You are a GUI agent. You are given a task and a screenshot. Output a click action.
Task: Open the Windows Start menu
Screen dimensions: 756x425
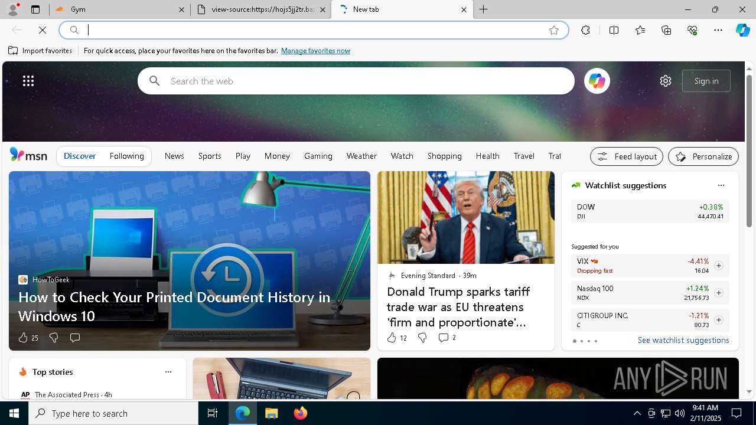click(14, 413)
